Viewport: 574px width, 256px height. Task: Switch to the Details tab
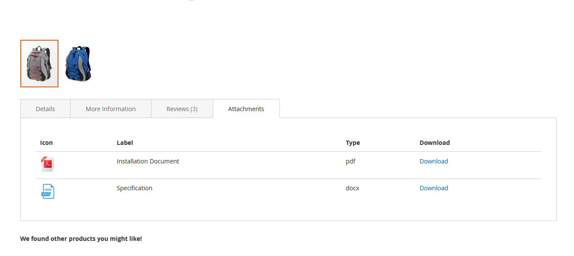(45, 109)
